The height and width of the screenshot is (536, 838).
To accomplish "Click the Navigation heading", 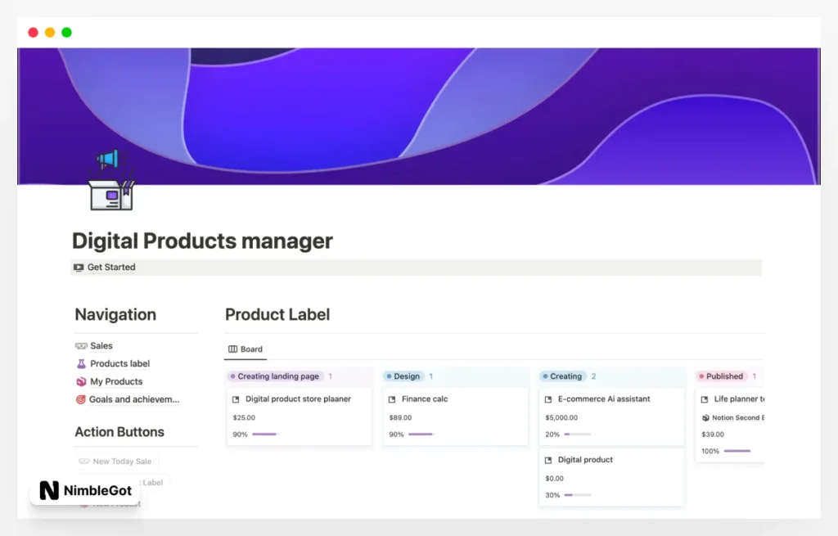I will (115, 315).
